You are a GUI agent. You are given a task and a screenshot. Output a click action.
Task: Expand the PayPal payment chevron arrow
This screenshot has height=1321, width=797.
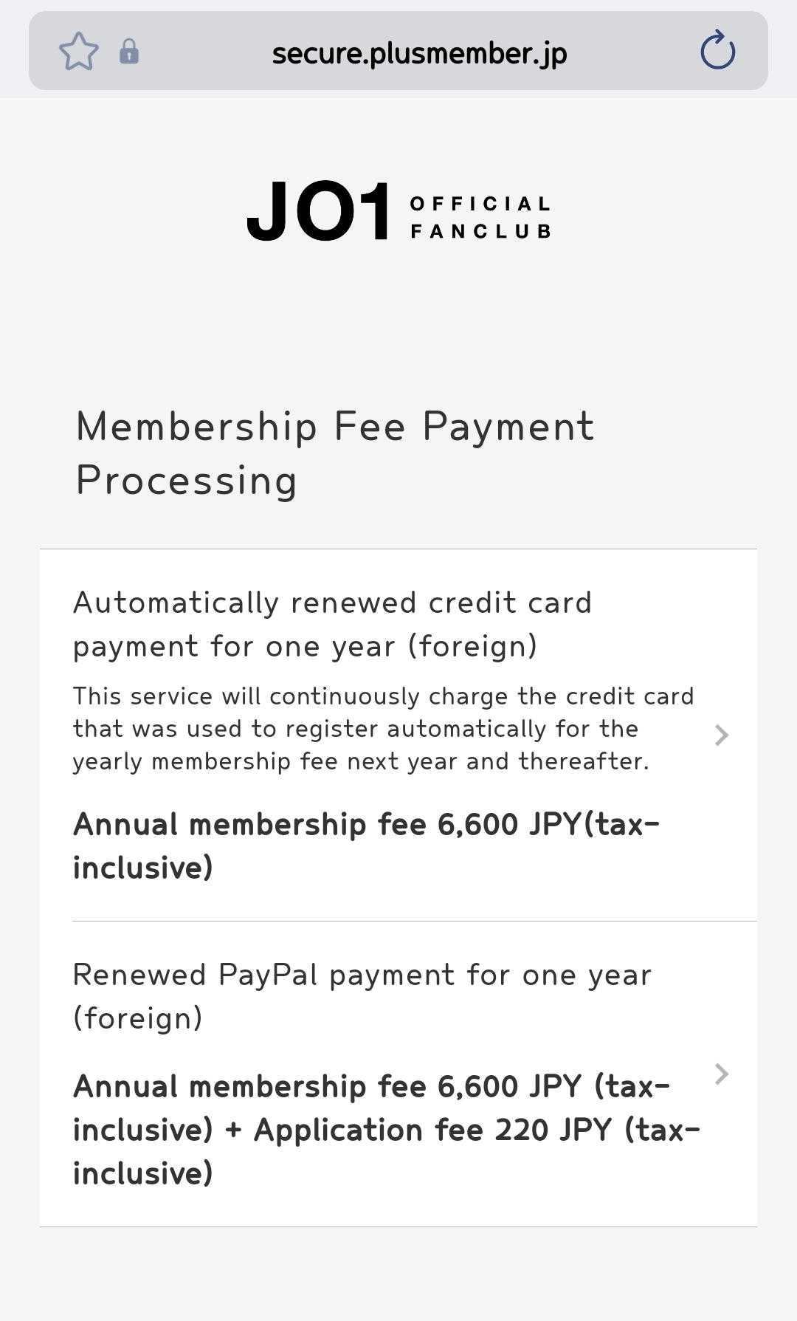pos(722,1074)
